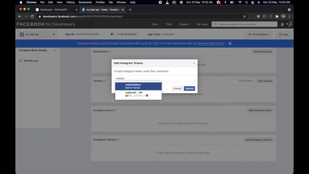Open the Docs link
The image size is (309, 174).
[154, 24]
